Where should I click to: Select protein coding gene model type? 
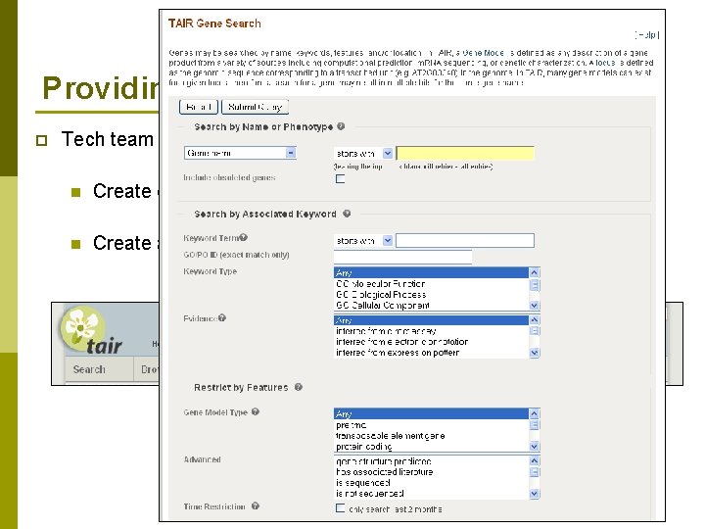pos(431,447)
